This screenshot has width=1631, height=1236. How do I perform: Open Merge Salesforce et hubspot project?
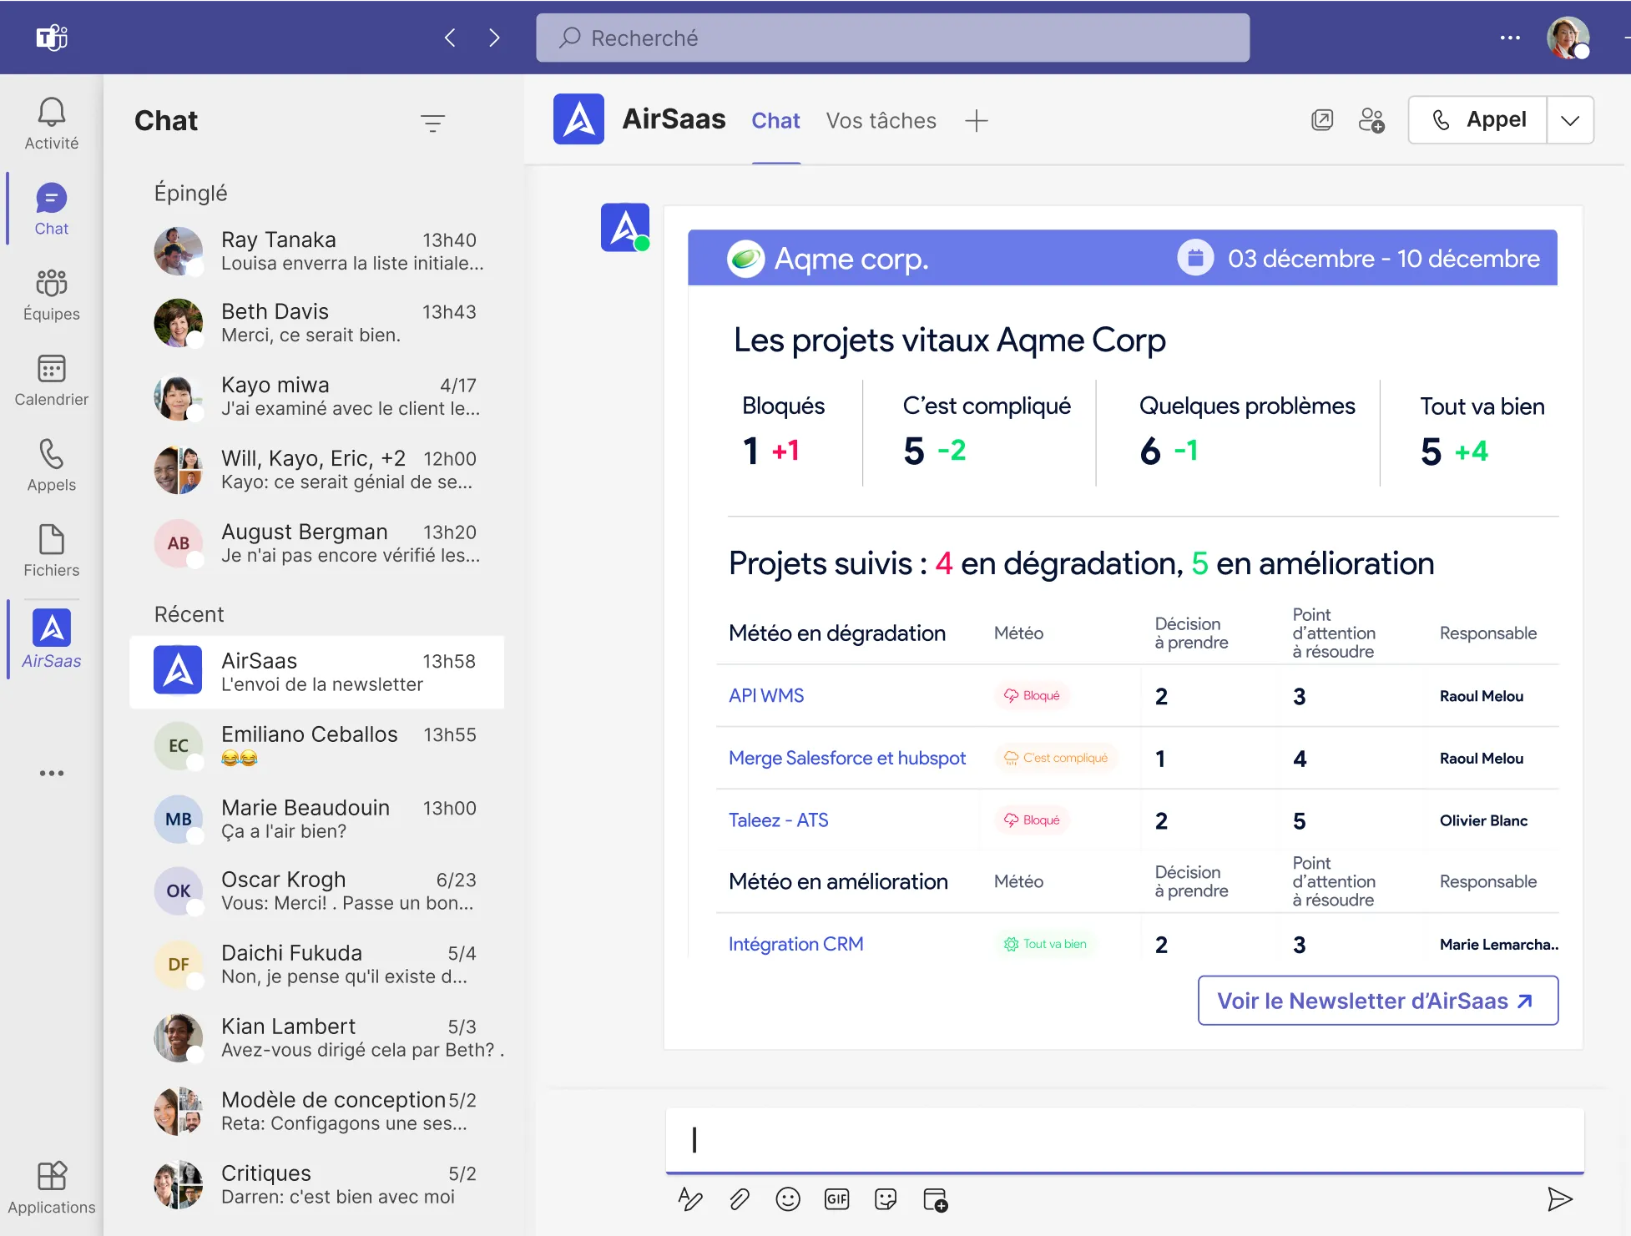pos(846,758)
